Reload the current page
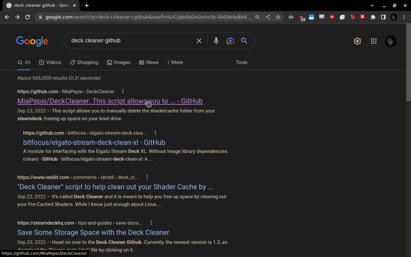The height and width of the screenshot is (257, 411). pyautogui.click(x=28, y=17)
